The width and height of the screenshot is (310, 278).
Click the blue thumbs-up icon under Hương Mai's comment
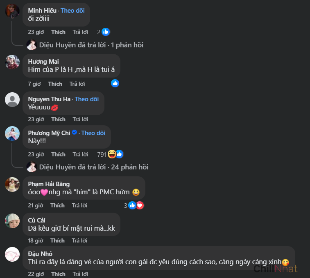(115, 84)
